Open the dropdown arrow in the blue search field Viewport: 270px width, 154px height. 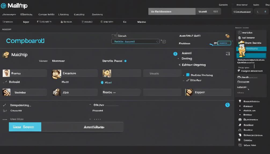click(157, 42)
